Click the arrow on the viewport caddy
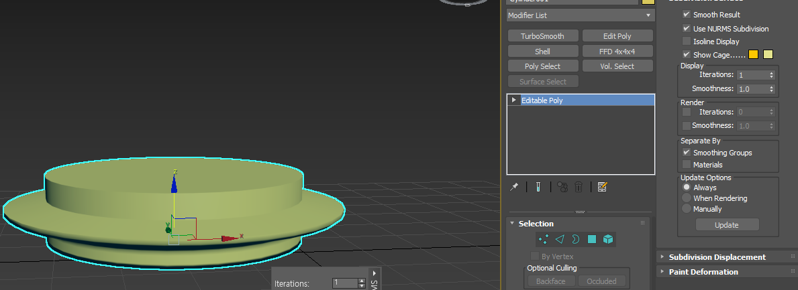The image size is (798, 290). [375, 273]
